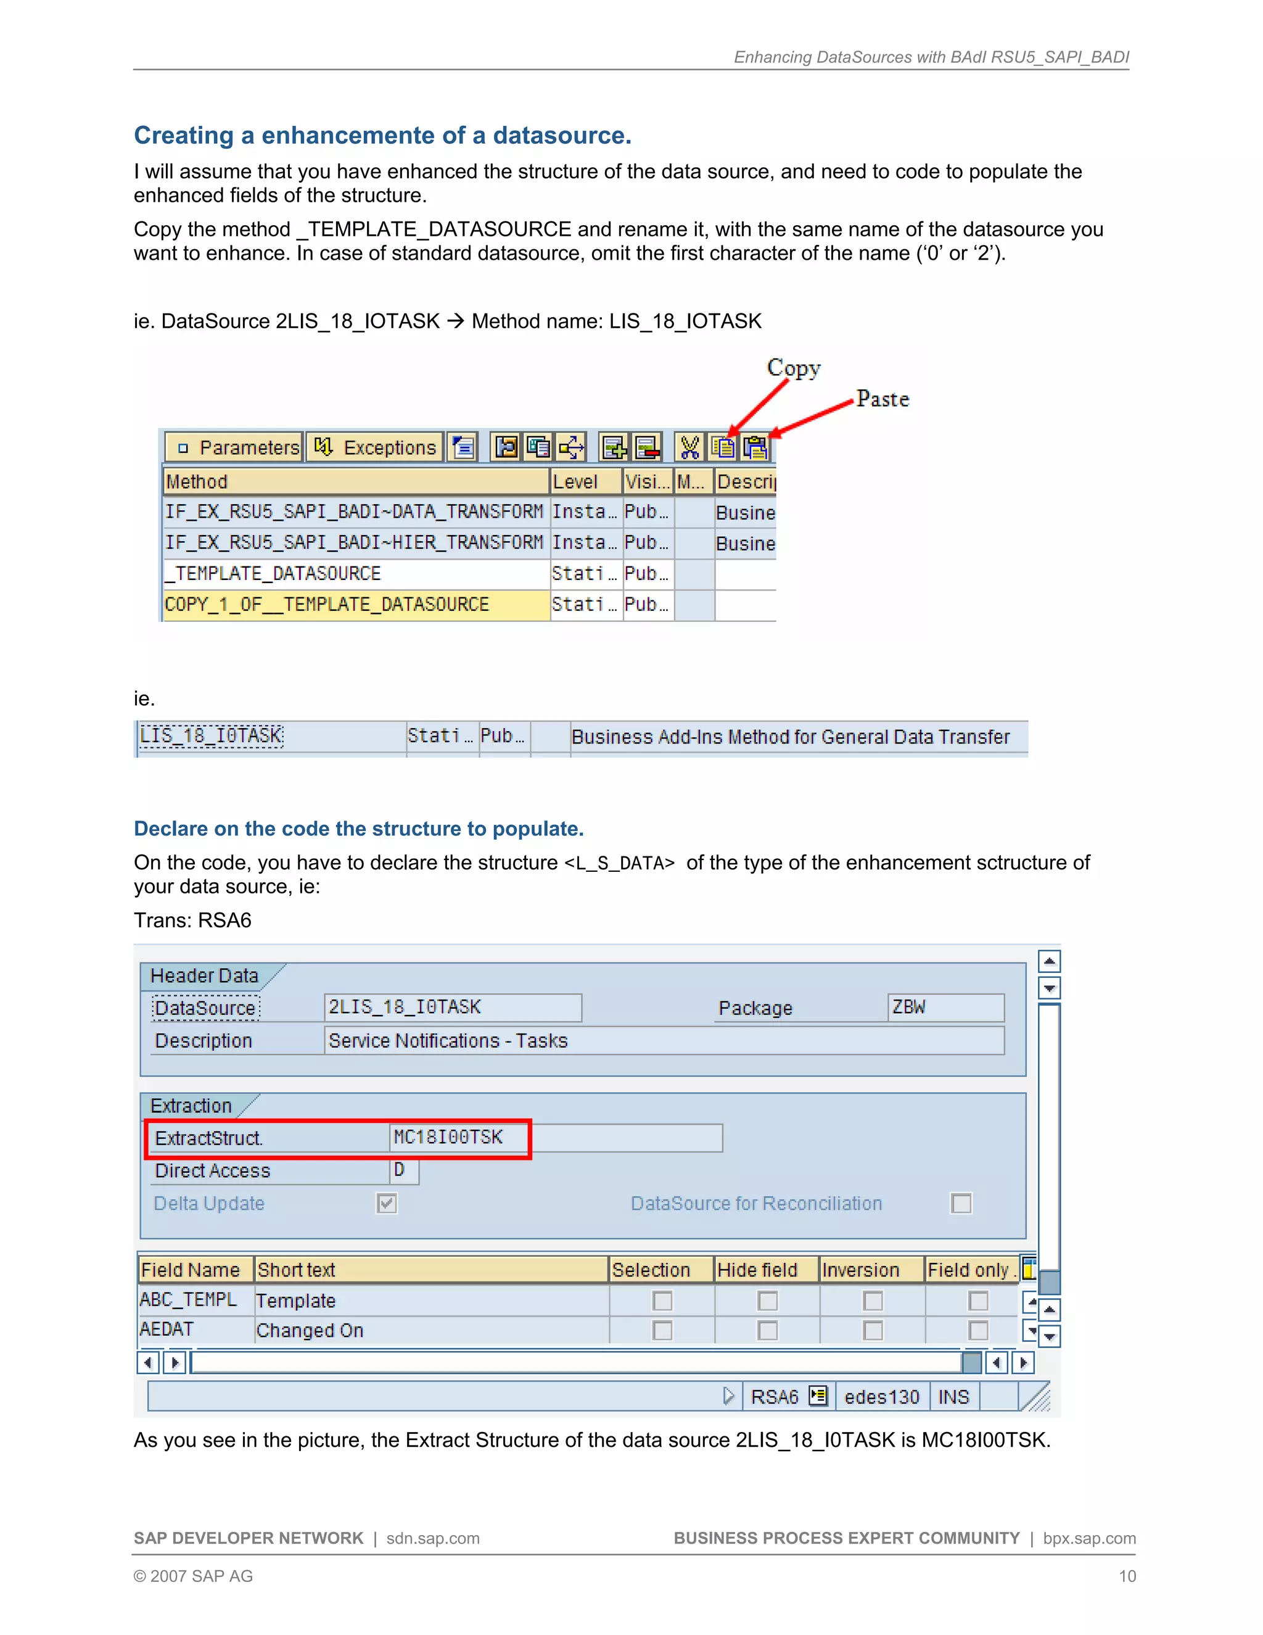Image resolution: width=1263 pixels, height=1635 pixels.
Task: Click the first icon after source code
Action: 506,448
